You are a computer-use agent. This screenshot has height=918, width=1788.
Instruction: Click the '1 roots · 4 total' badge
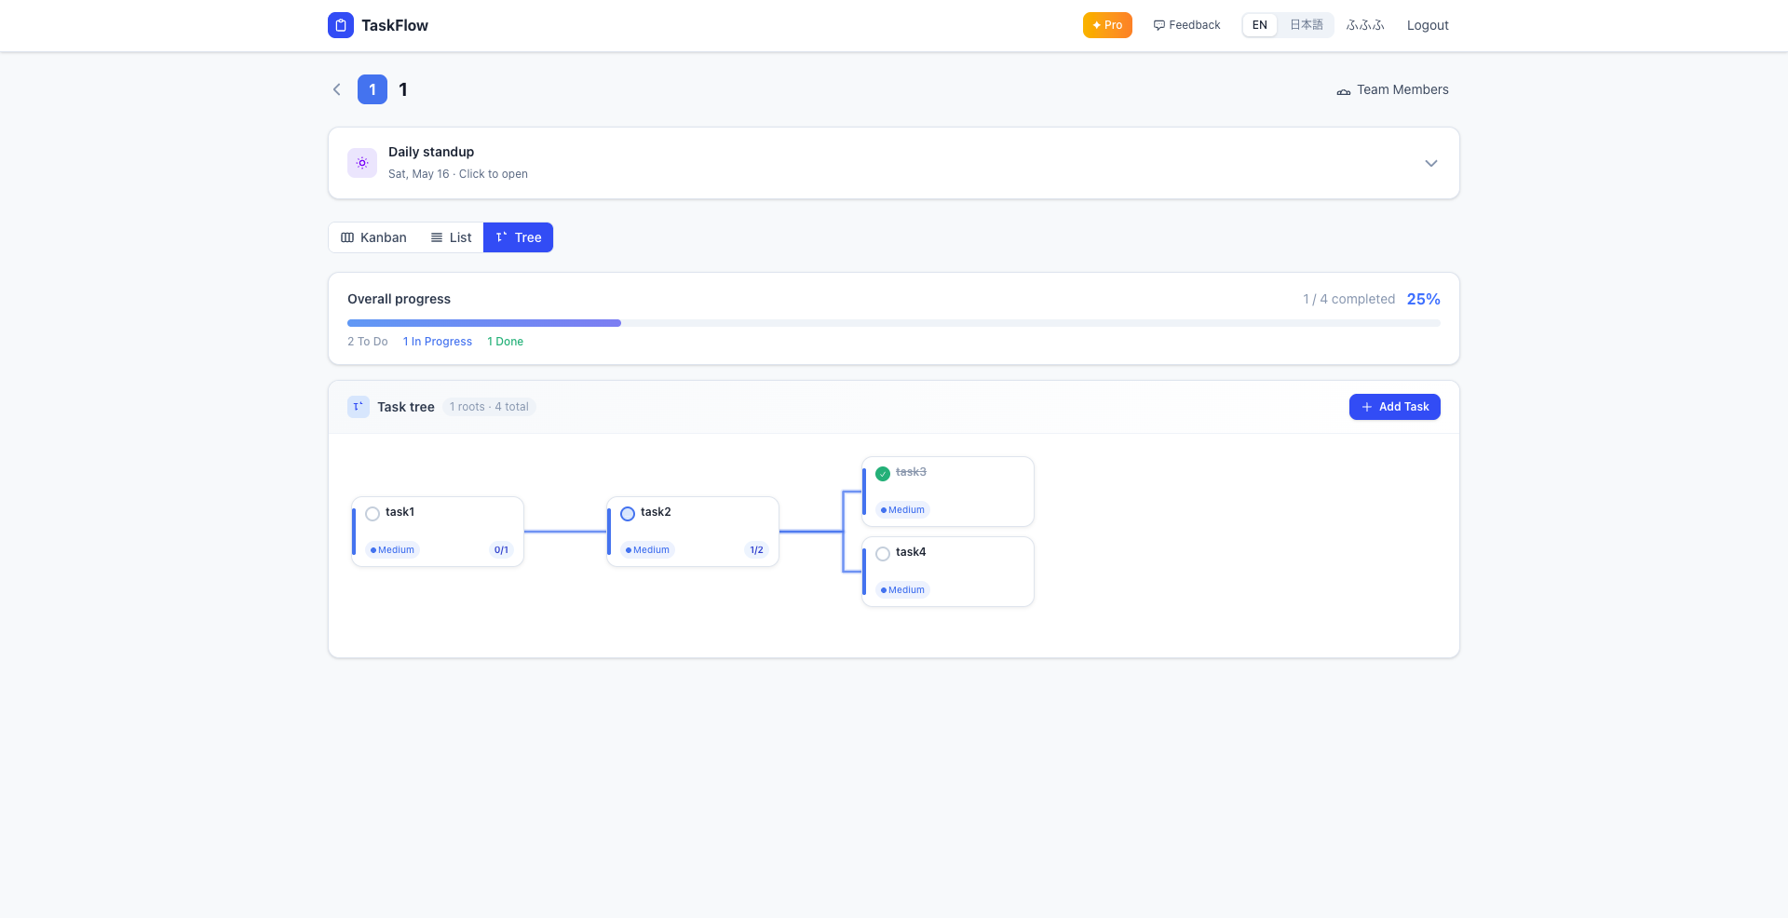(489, 407)
